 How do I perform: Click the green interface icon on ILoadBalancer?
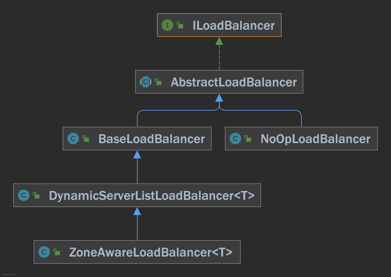pyautogui.click(x=167, y=25)
